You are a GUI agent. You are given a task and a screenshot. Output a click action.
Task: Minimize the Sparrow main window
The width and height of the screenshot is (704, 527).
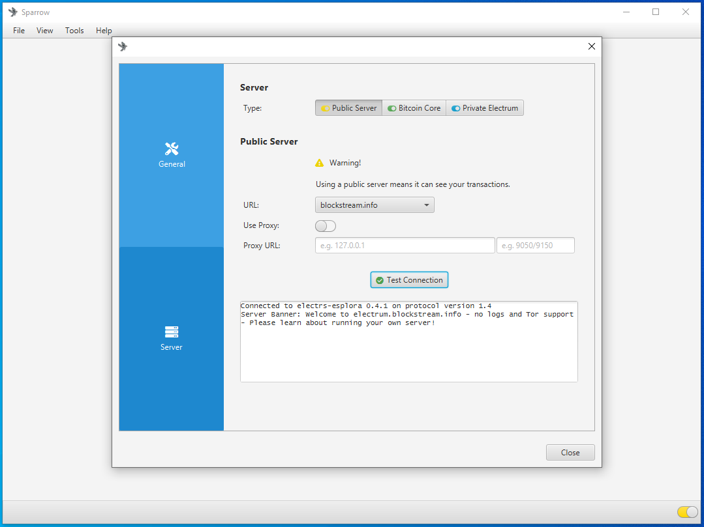pyautogui.click(x=626, y=12)
